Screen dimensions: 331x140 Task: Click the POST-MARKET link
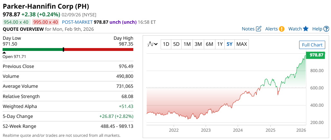77,22
